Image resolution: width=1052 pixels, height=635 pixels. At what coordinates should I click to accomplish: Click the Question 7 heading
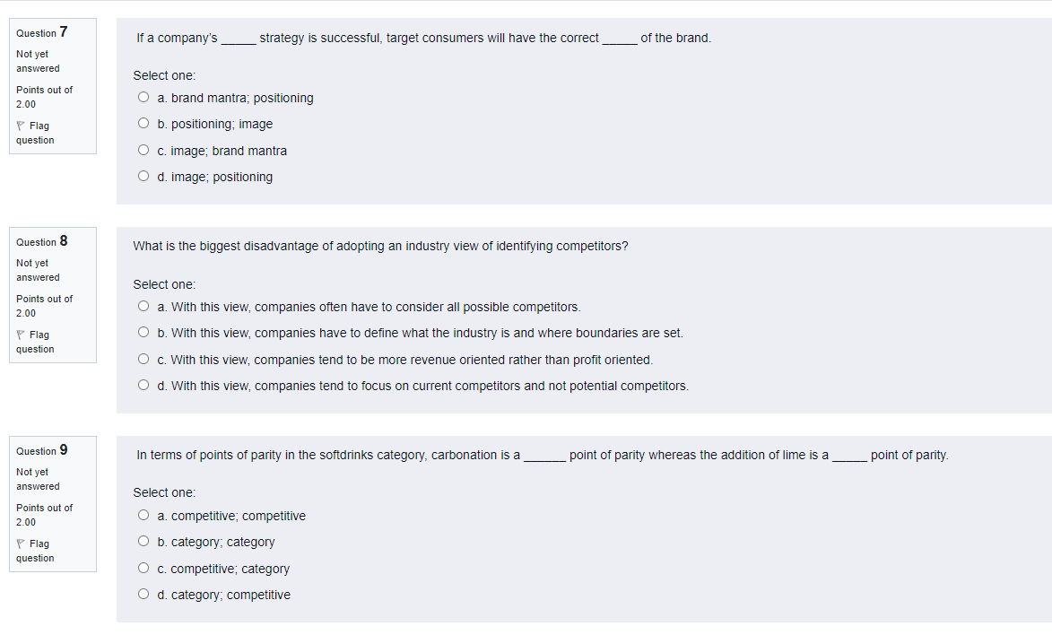39,32
